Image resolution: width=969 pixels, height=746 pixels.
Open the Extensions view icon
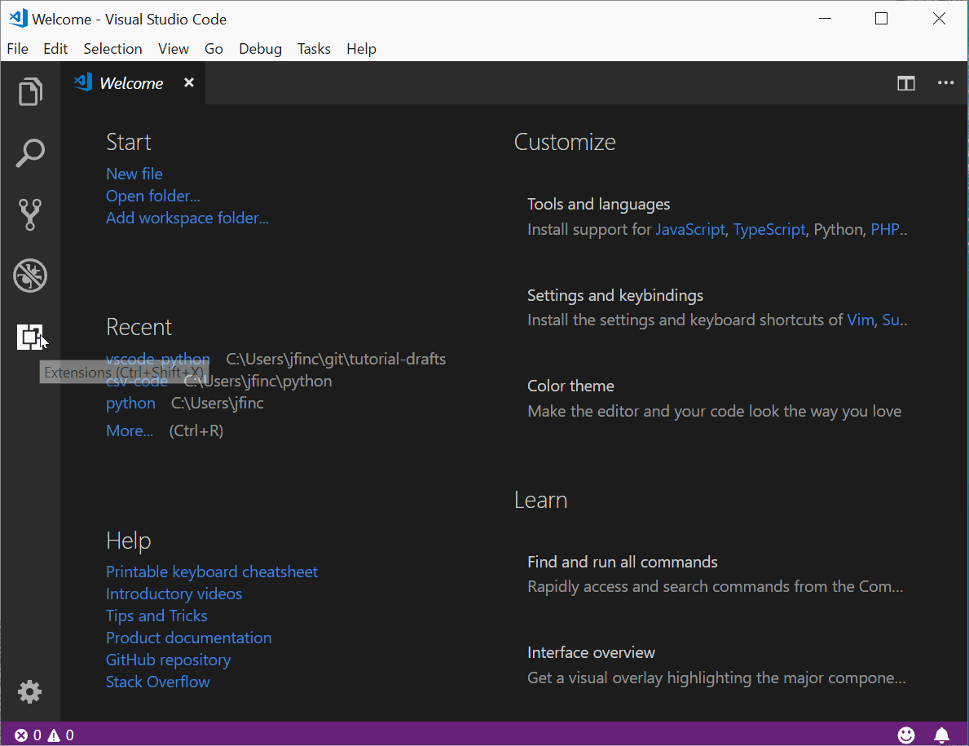30,336
